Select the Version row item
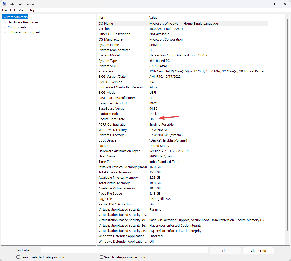The height and width of the screenshot is (261, 291). [x=183, y=29]
